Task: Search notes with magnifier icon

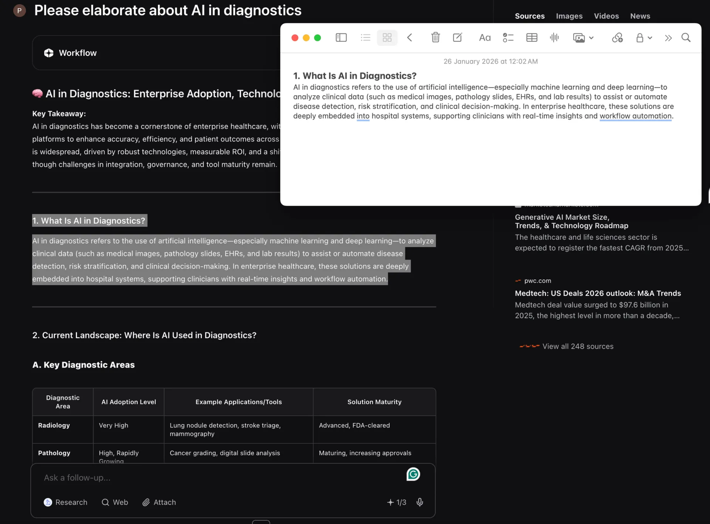Action: 686,38
